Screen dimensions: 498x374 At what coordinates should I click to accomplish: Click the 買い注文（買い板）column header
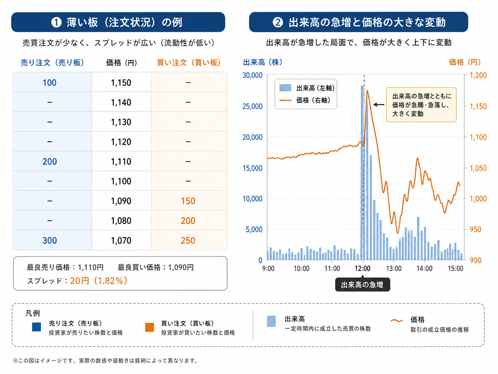coord(189,63)
